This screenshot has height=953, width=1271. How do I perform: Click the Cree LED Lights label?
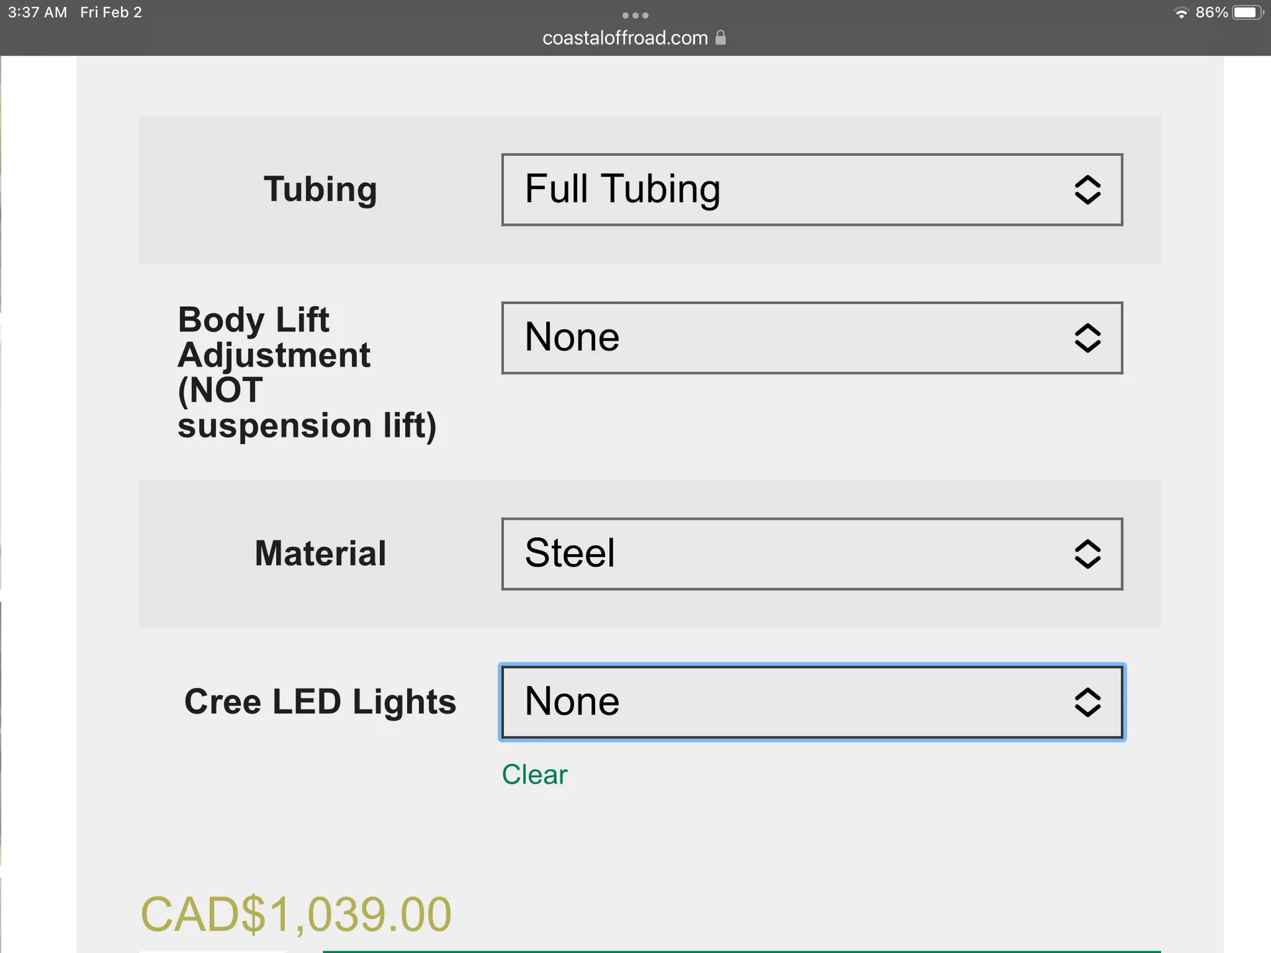click(x=320, y=702)
